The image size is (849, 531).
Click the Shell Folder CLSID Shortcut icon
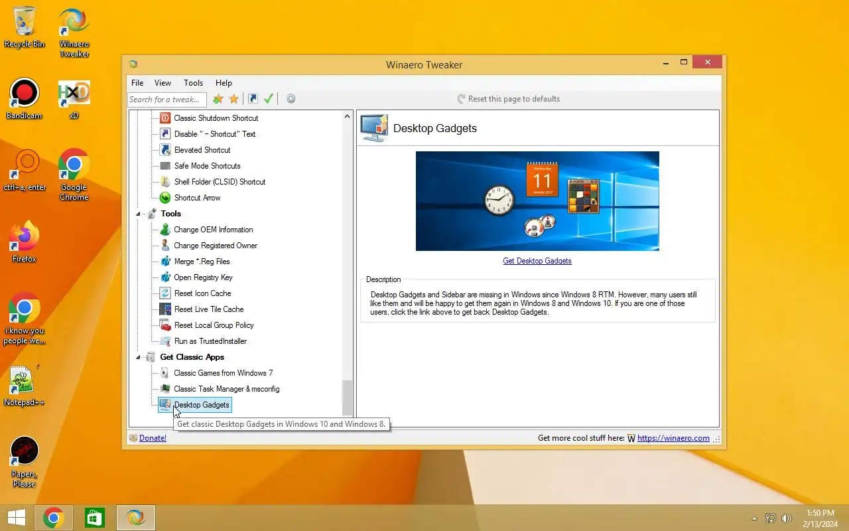click(x=165, y=182)
